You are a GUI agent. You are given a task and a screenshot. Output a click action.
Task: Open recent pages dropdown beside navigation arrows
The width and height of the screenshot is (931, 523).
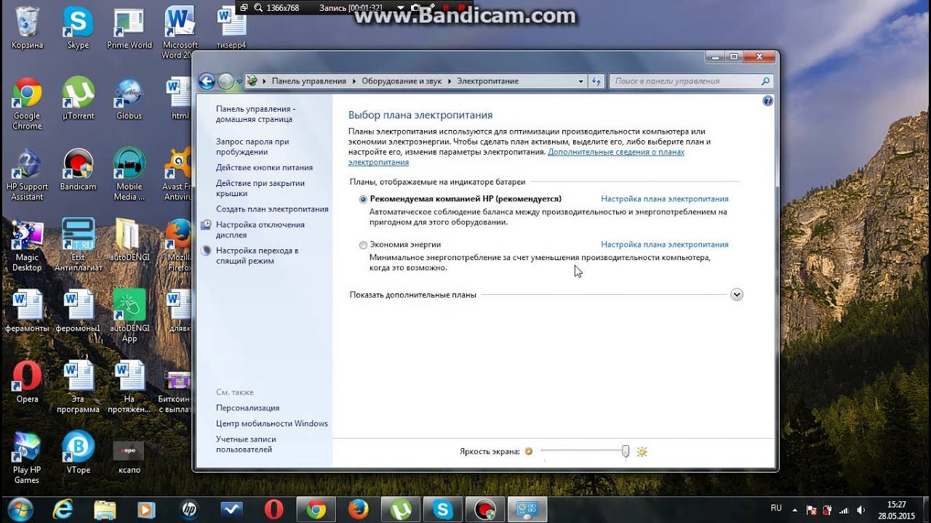pos(239,81)
